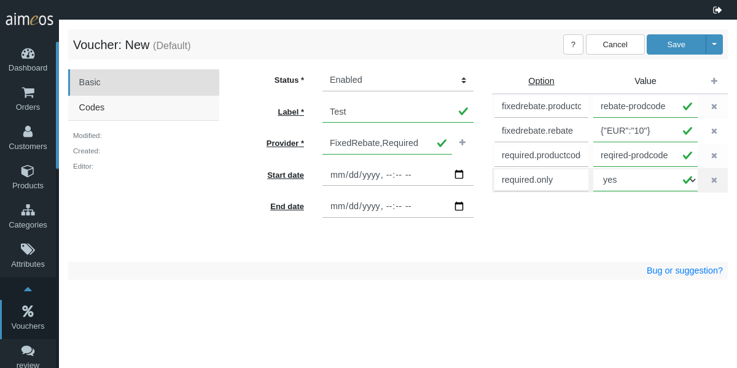Remove the fixedrebate.rebate option row
The image size is (737, 368).
tap(714, 131)
